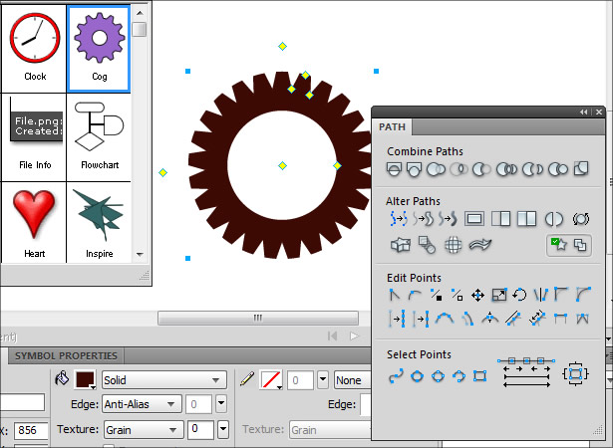Switch to the PATH tab
The height and width of the screenshot is (448, 613).
point(392,127)
